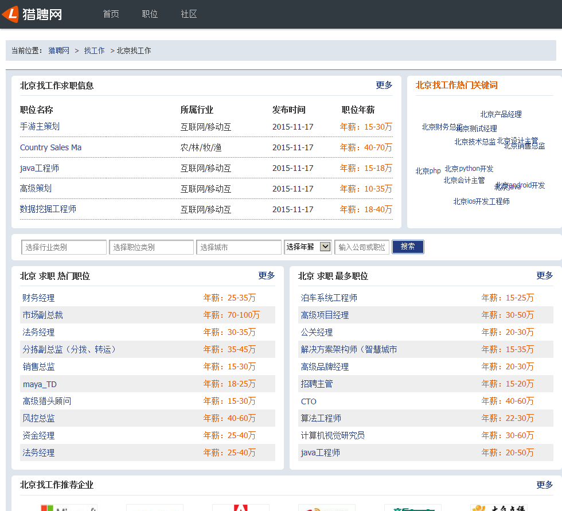Open 法务经理 with salary 30-35万
The width and height of the screenshot is (562, 511).
click(x=39, y=332)
